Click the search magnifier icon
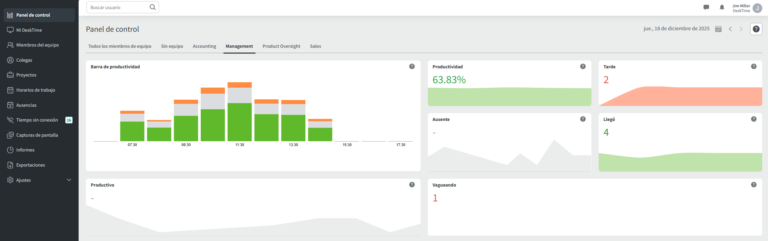The image size is (768, 241). click(x=153, y=7)
